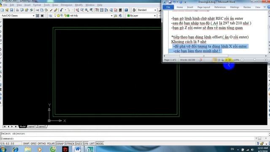The height and width of the screenshot is (152, 270).
Task: Toggle OSNAP in the status bar
Action: (x=60, y=144)
